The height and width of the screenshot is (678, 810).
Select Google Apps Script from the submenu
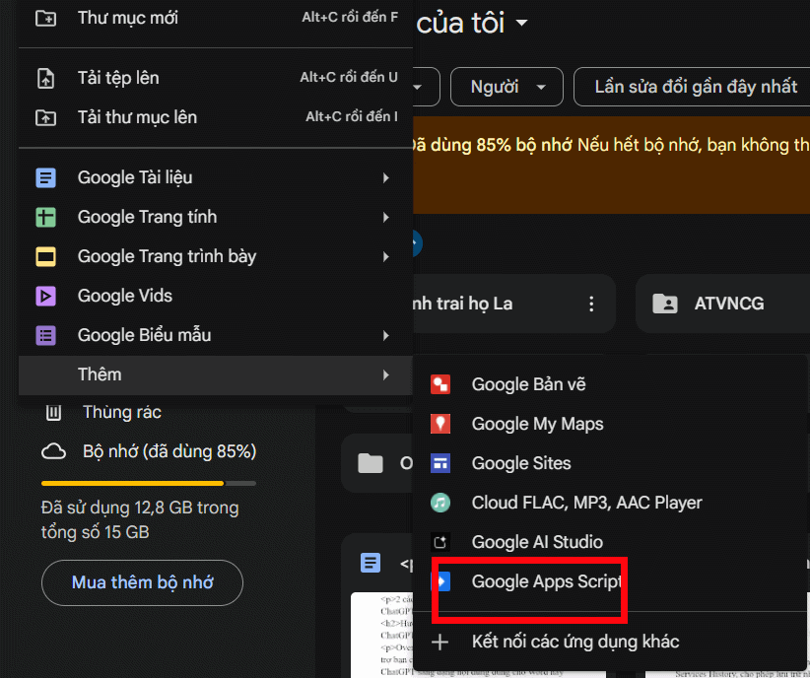point(611,581)
